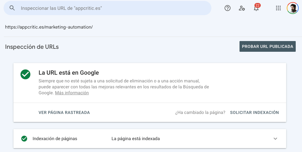Click the La URL está en Google title

pos(69,73)
